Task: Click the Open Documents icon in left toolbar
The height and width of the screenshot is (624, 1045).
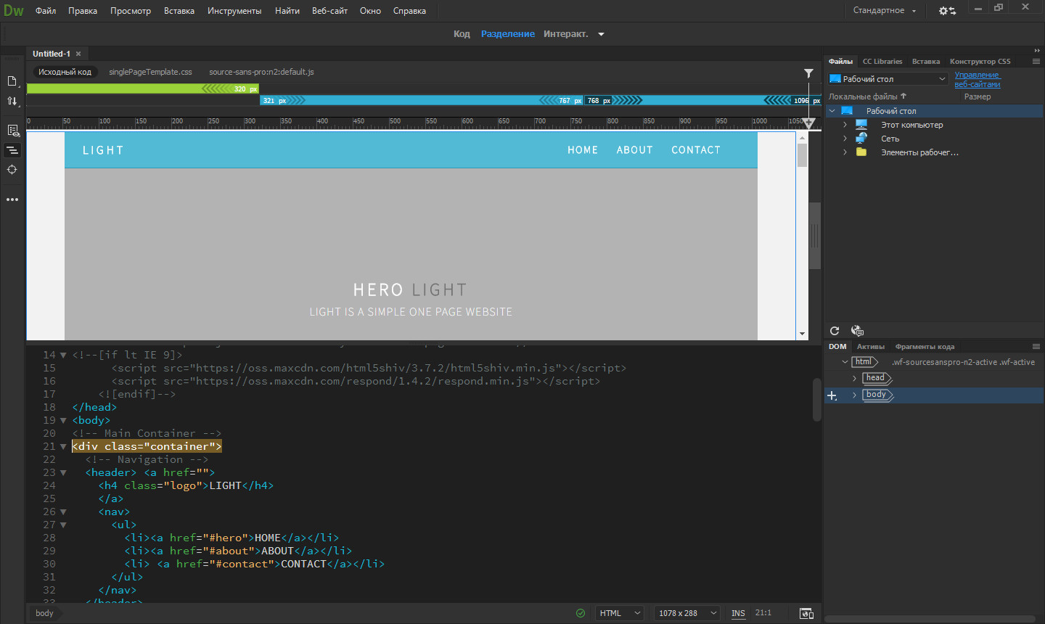Action: pyautogui.click(x=12, y=81)
